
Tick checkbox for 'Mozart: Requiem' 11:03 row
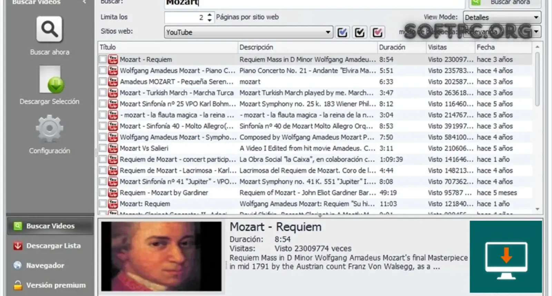coord(102,204)
